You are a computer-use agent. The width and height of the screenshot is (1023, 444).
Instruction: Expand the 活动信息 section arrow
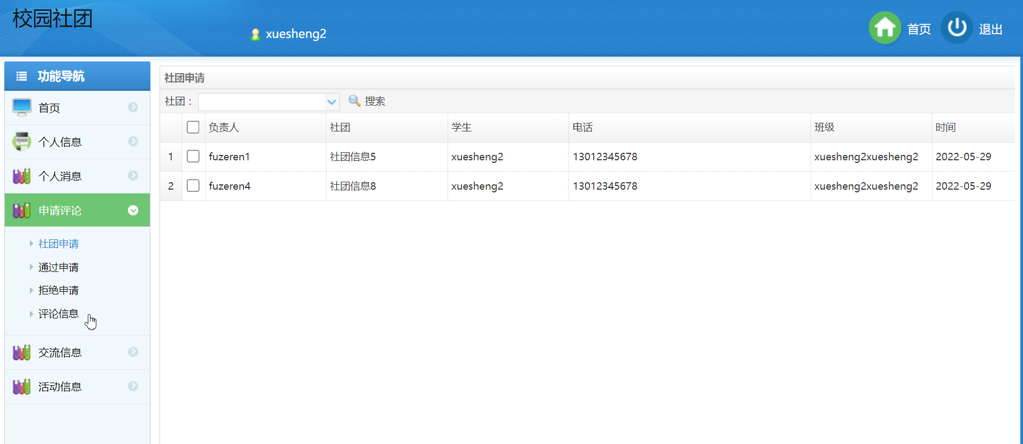pyautogui.click(x=133, y=386)
